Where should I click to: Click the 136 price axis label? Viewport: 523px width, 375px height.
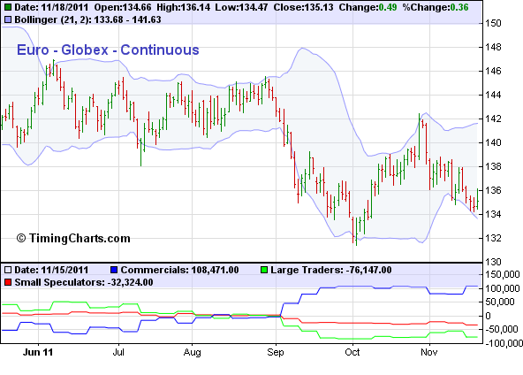[x=493, y=190]
